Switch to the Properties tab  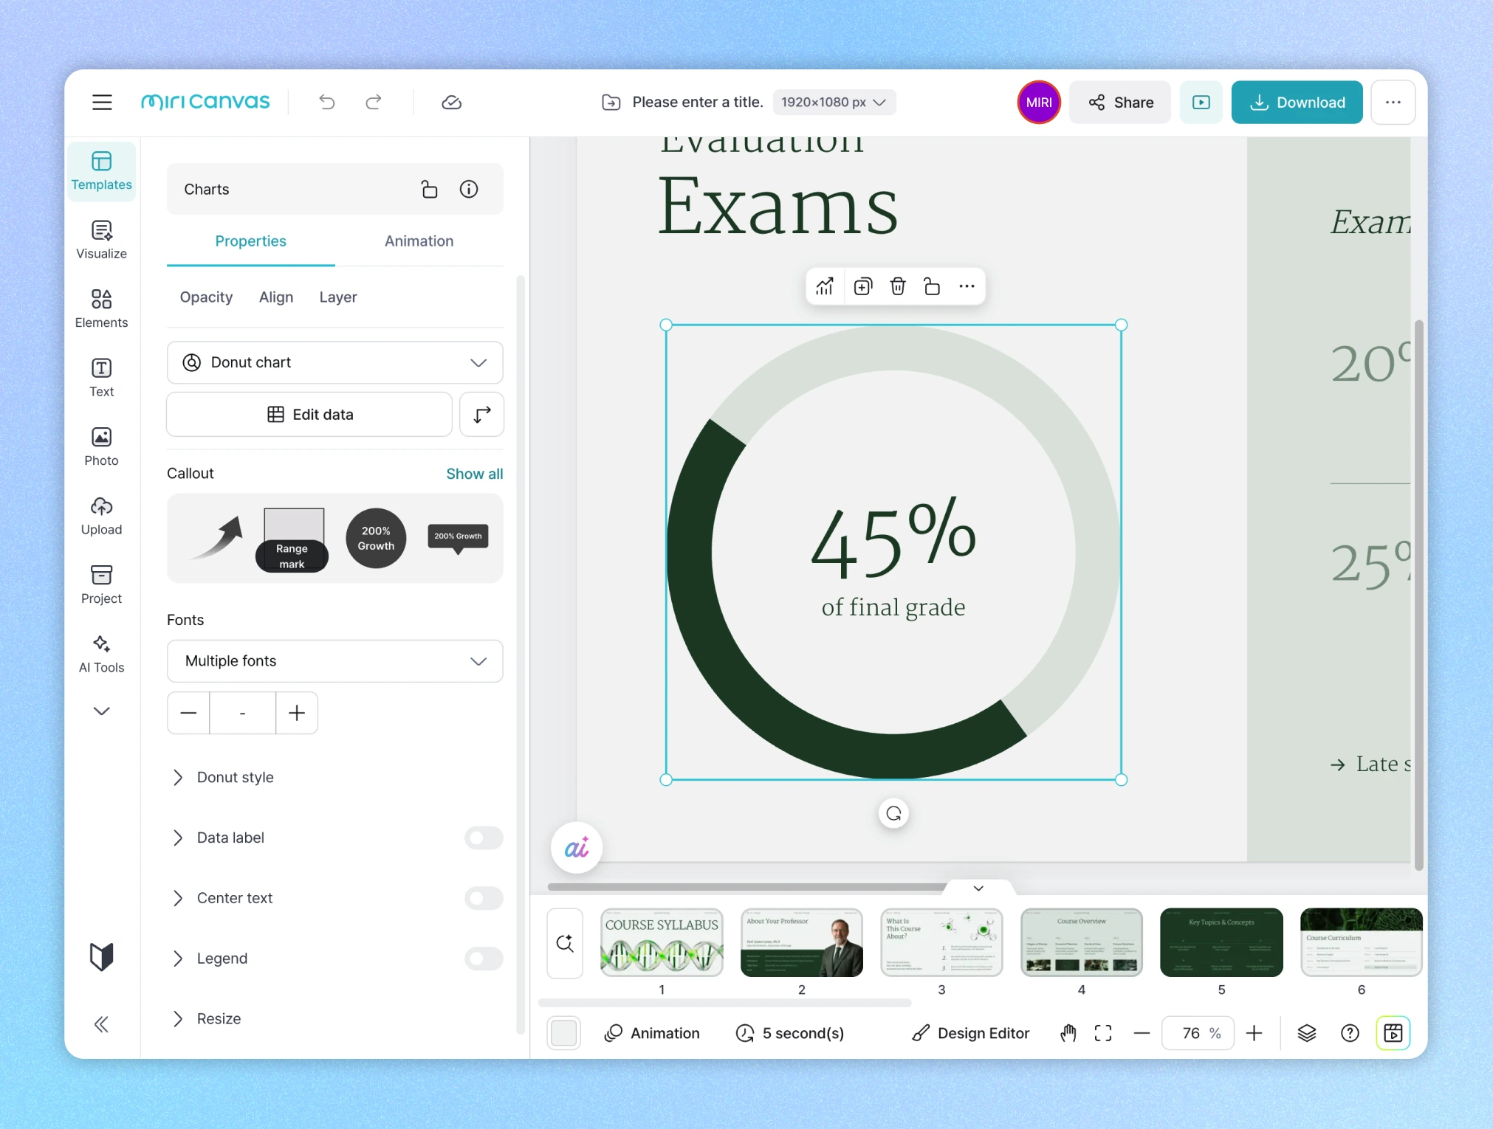[250, 241]
